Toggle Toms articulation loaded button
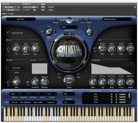This screenshot has height=123, width=138. (116, 102)
